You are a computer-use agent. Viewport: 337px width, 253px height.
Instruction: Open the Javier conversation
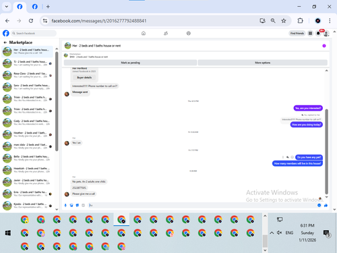[x=28, y=182]
